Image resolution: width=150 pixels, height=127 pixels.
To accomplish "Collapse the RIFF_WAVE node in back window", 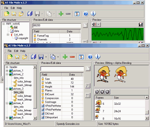I will (x=4, y=24).
